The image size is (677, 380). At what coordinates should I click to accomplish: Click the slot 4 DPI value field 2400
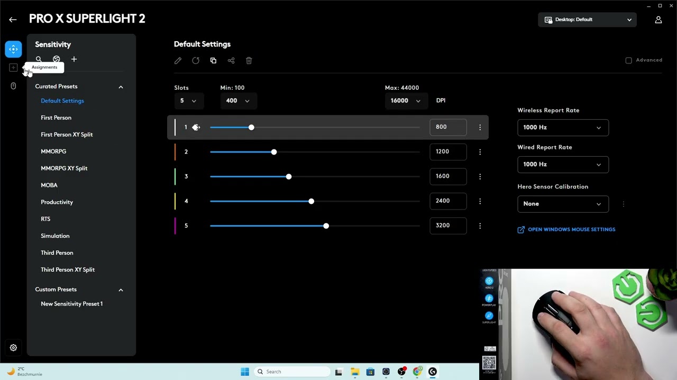click(x=448, y=201)
